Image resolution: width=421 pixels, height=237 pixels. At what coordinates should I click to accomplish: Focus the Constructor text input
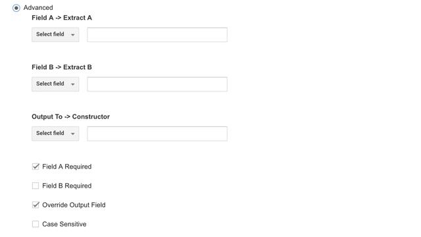coord(157,134)
